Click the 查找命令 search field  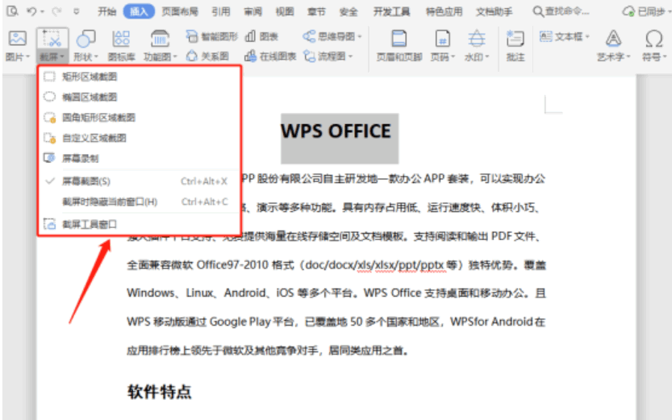(x=561, y=11)
